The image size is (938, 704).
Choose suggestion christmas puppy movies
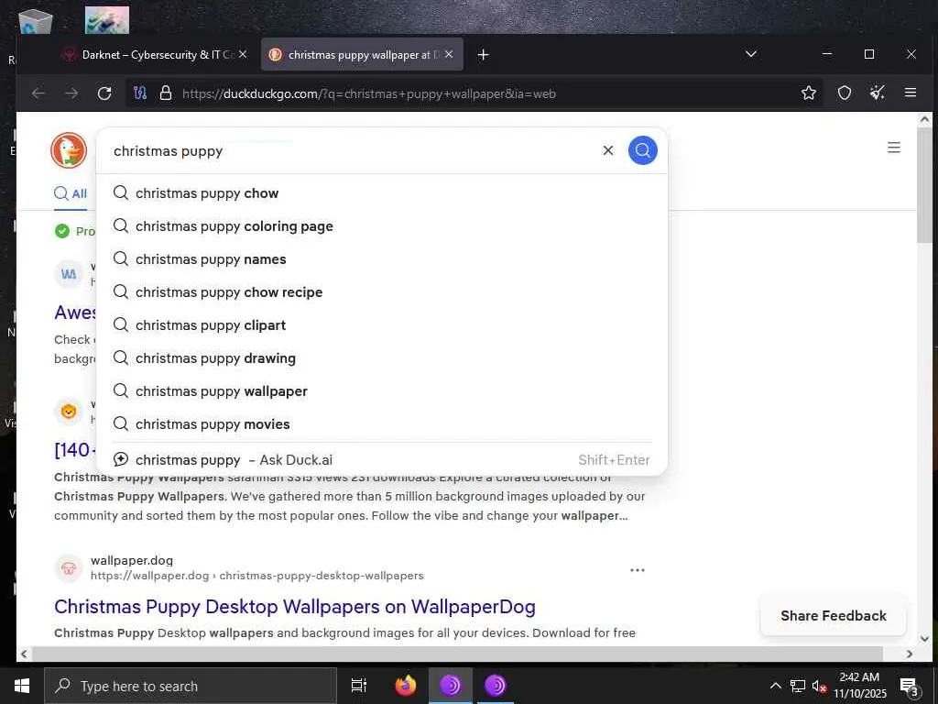tap(382, 423)
